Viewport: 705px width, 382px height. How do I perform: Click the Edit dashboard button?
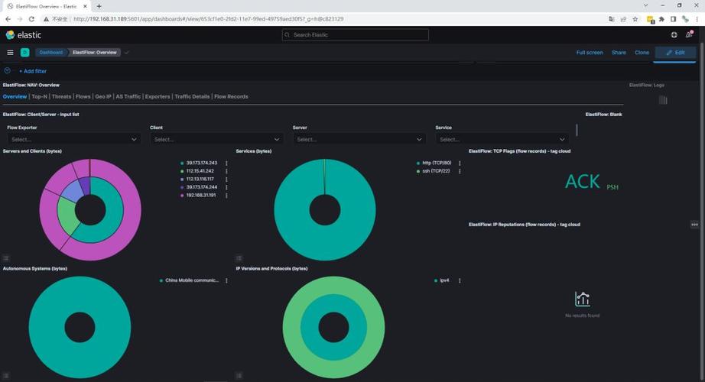point(675,53)
